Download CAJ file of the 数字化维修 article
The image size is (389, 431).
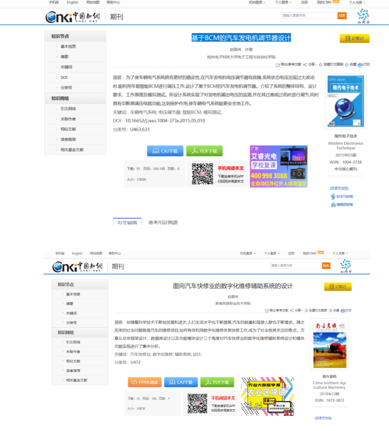(181, 382)
